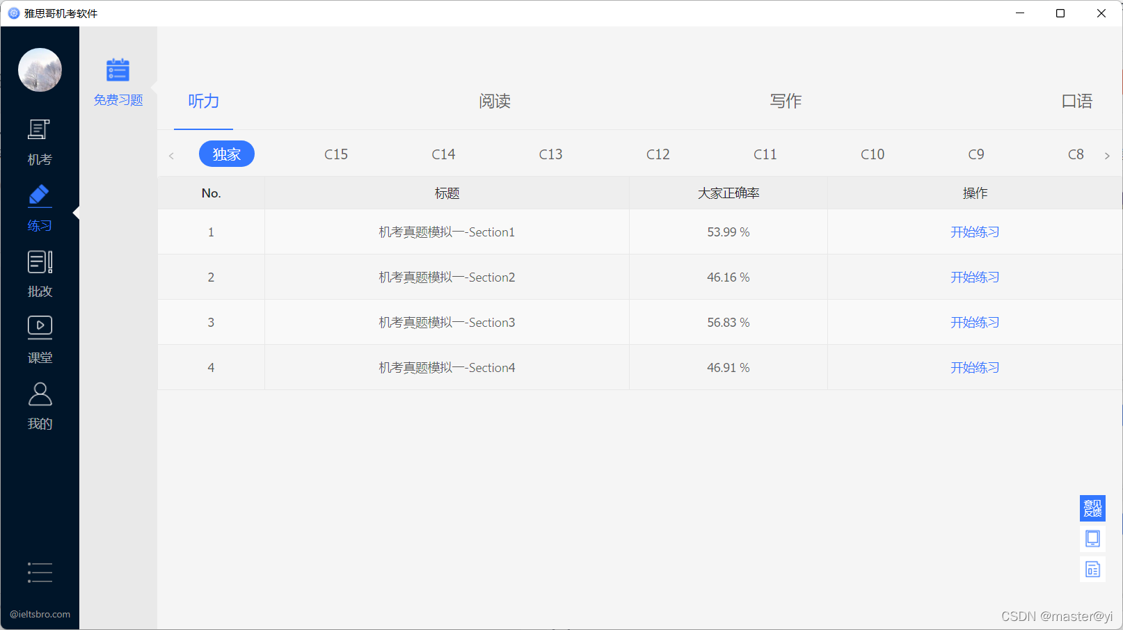
Task: Select the C10 book tab
Action: click(x=873, y=154)
